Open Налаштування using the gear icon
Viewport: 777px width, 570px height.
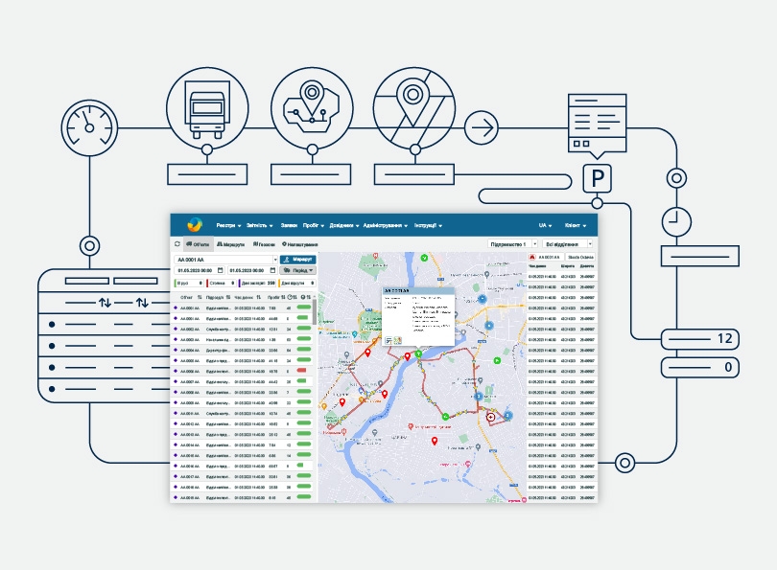[x=286, y=244]
